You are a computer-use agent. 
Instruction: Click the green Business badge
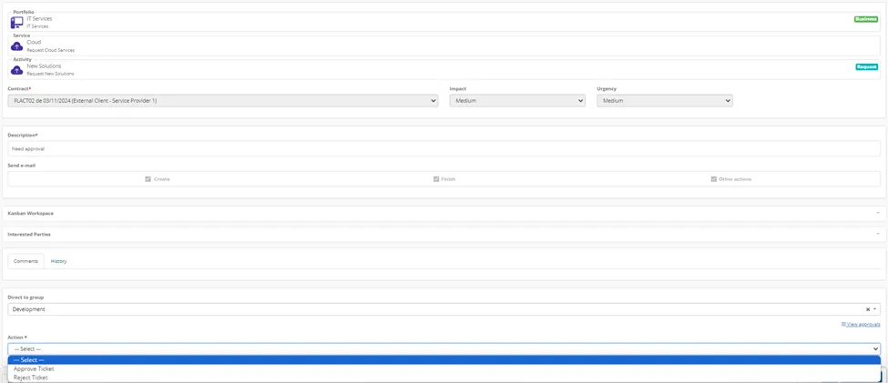(866, 19)
